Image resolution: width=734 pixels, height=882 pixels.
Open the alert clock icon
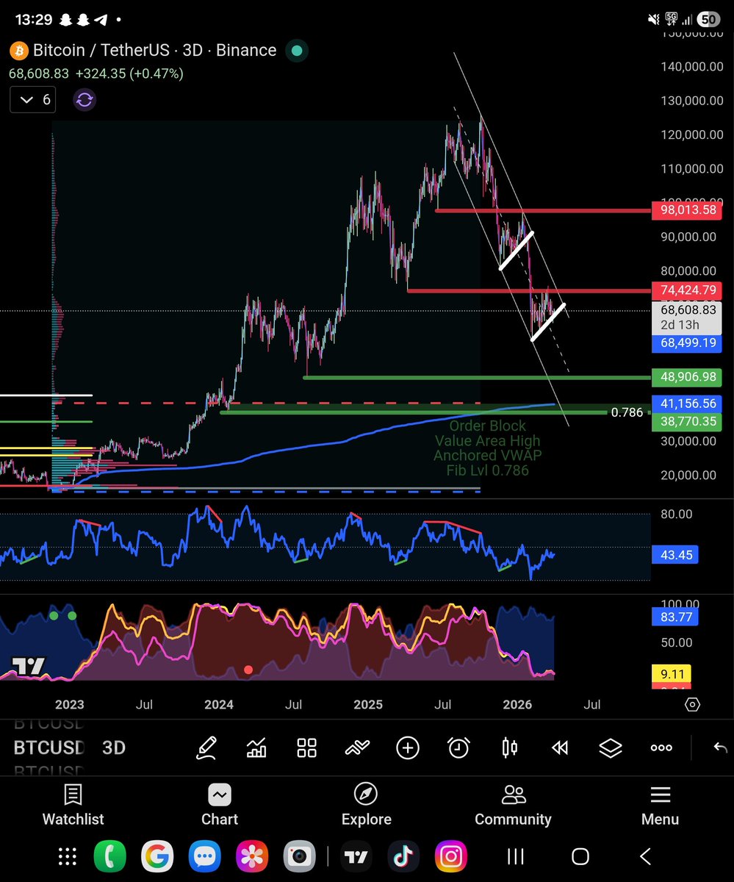[x=458, y=748]
